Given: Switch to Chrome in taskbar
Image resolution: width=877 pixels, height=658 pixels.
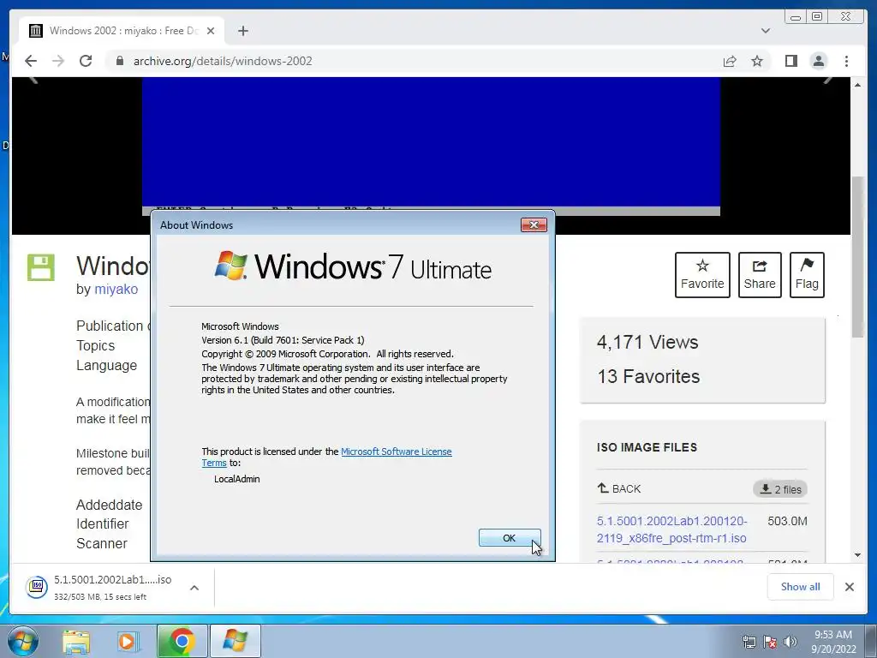Looking at the screenshot, I should (182, 641).
